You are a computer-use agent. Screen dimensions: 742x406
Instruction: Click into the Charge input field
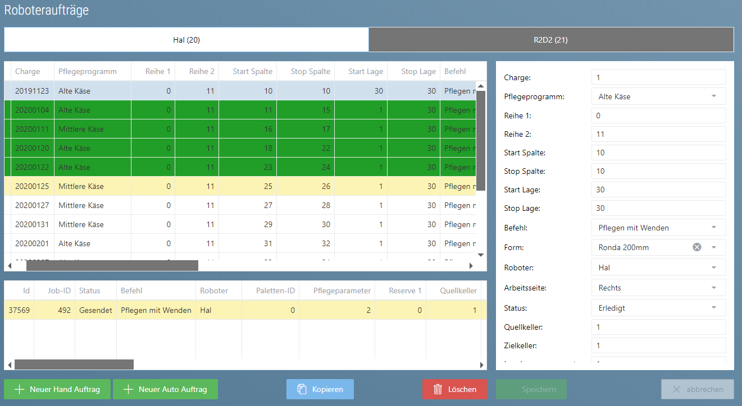pyautogui.click(x=659, y=77)
